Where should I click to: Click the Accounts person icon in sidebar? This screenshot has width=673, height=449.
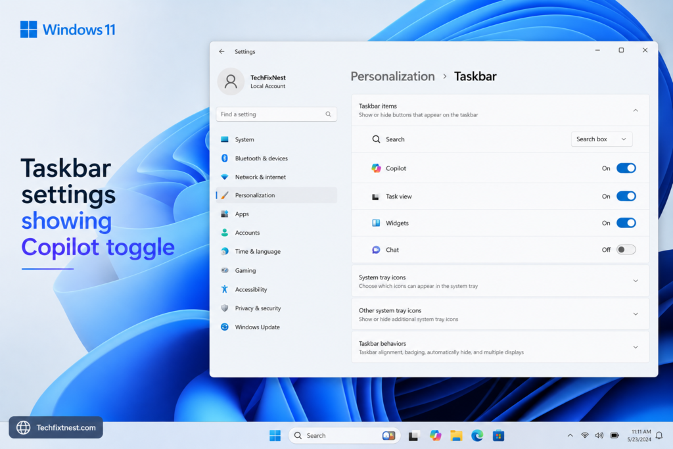(x=225, y=233)
